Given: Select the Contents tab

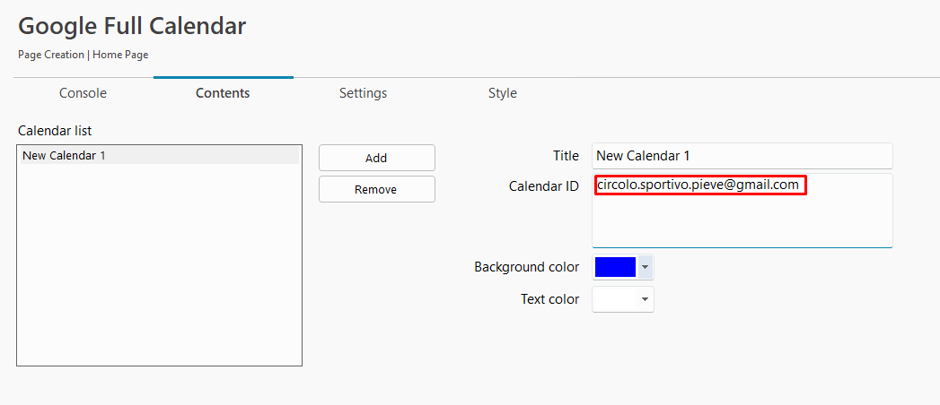Looking at the screenshot, I should coord(223,93).
